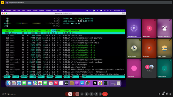Raise hand in the meeting
173x97 pixels.
[x=96, y=94]
